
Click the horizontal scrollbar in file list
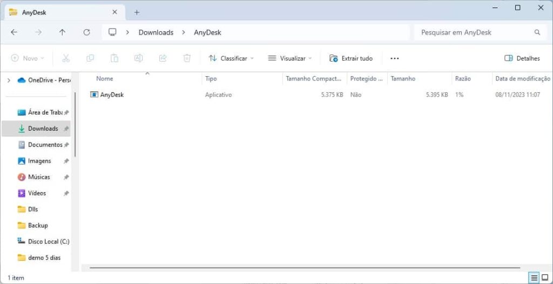pyautogui.click(x=305, y=267)
